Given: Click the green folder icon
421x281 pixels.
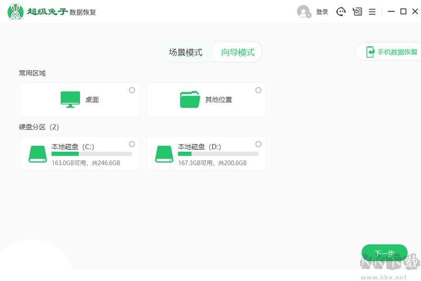Looking at the screenshot, I should tap(190, 99).
